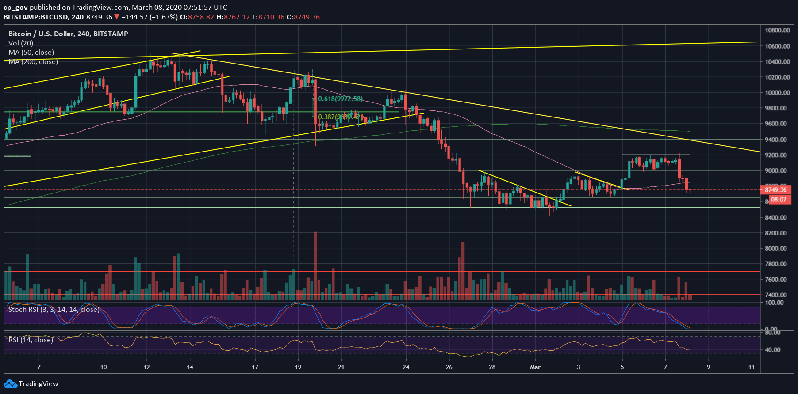
Task: Click the 40.00 RSI axis label
Action: coord(773,350)
